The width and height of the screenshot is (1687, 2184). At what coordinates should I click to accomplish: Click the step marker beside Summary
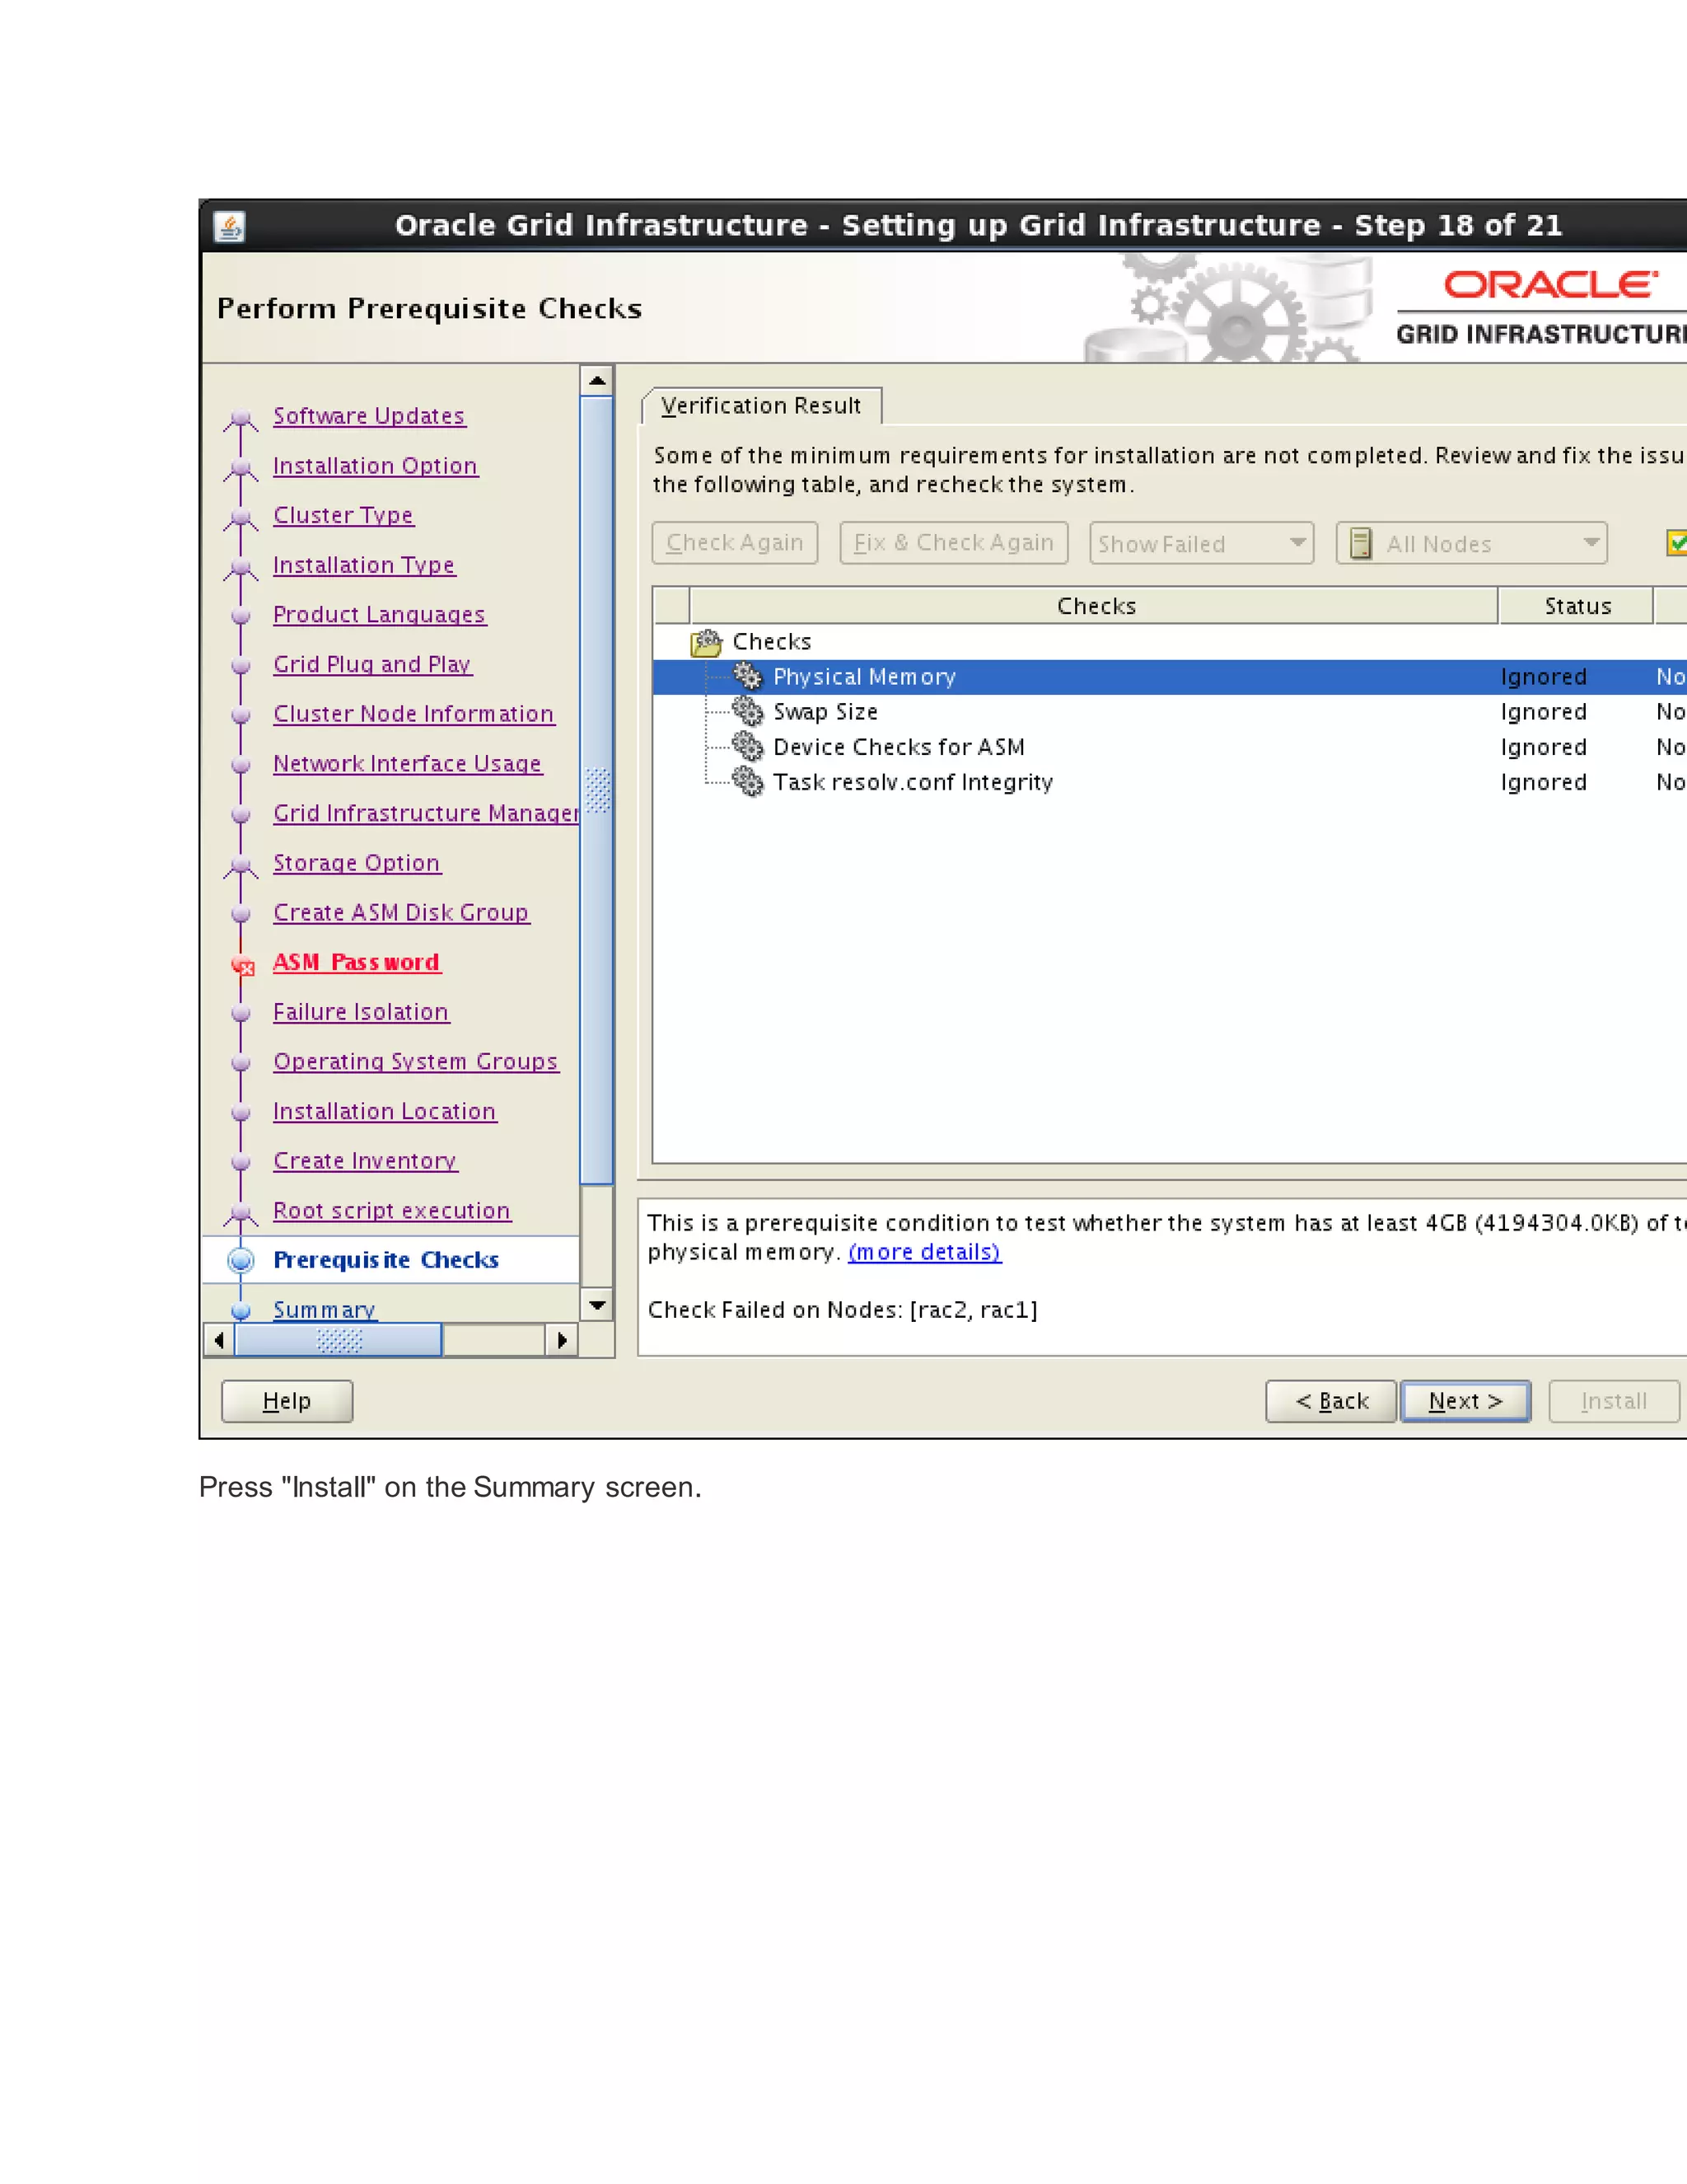point(241,1310)
